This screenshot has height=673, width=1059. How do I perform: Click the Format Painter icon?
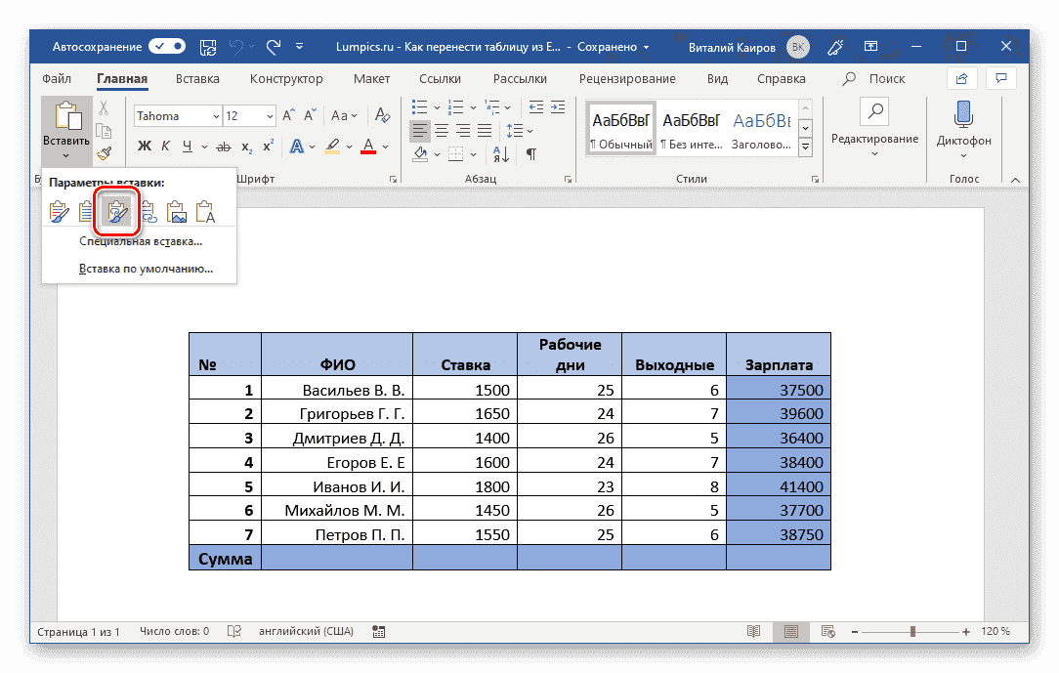(x=105, y=152)
